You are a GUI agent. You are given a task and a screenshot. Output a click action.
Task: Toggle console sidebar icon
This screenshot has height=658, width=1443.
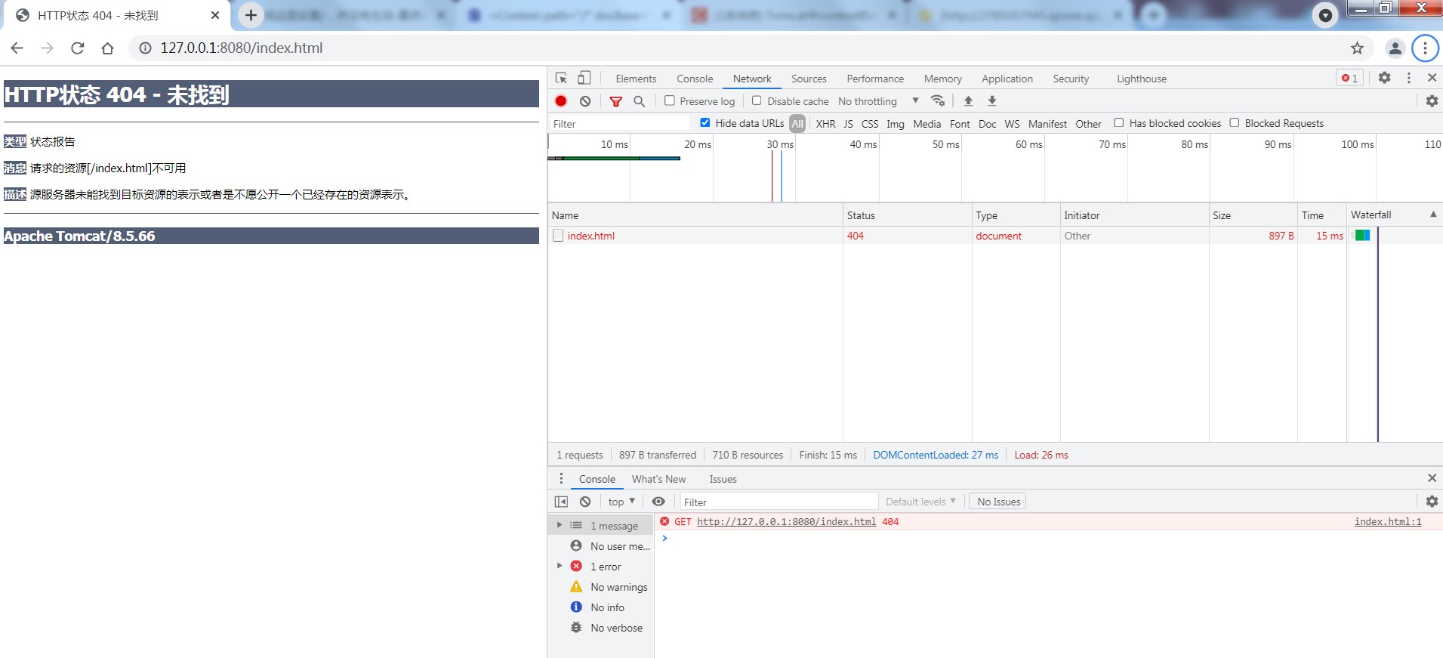click(561, 502)
